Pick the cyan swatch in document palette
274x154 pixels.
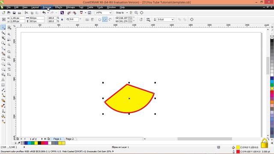tap(29, 143)
